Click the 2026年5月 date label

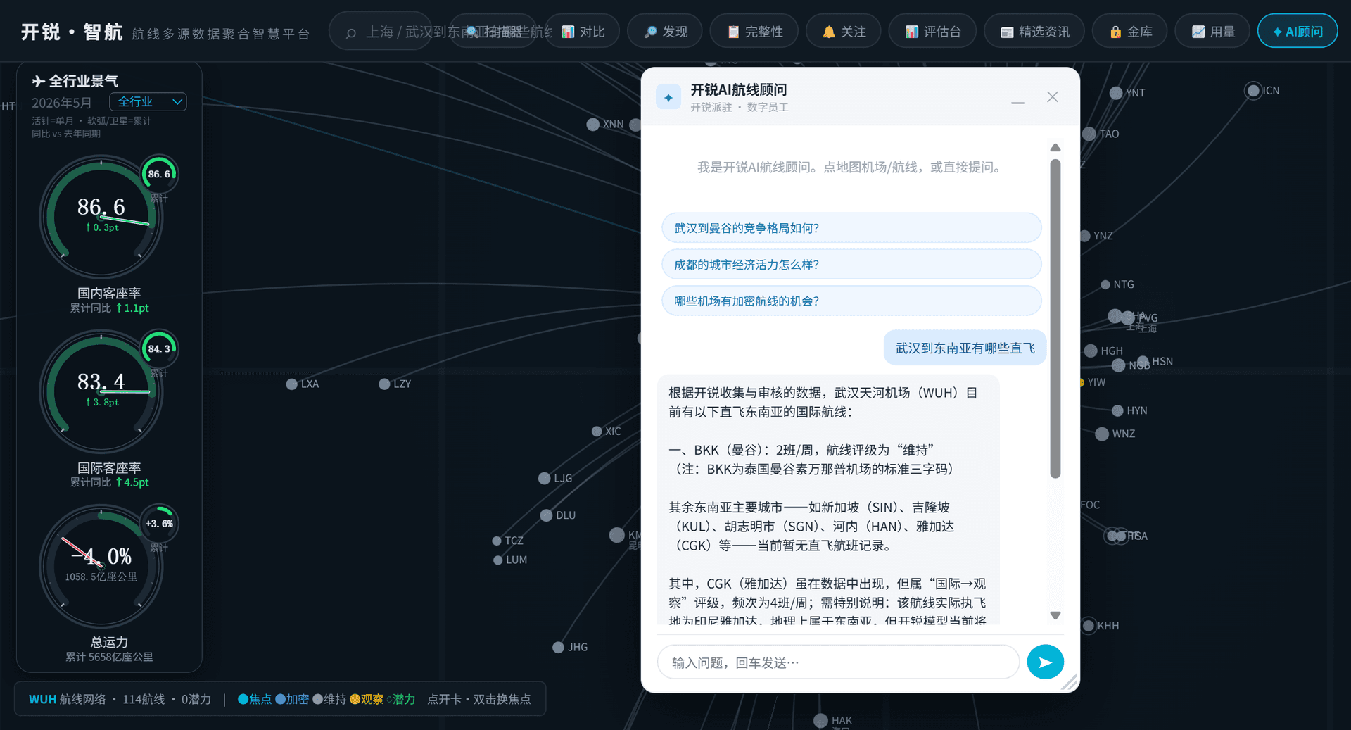coord(62,103)
